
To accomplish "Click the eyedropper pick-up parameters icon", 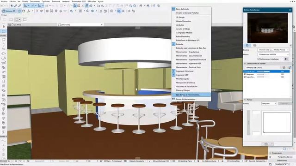I will pyautogui.click(x=16, y=6).
